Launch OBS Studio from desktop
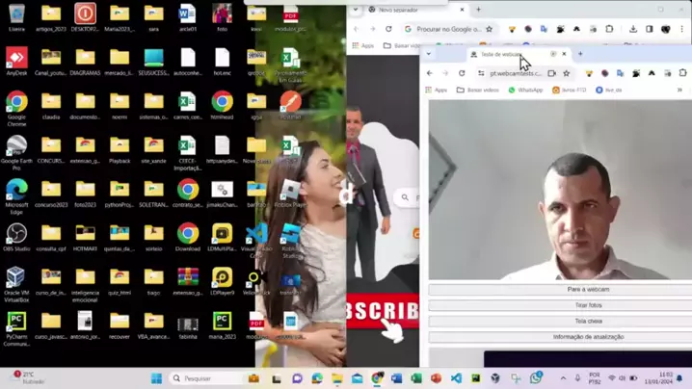The height and width of the screenshot is (389, 692). pyautogui.click(x=16, y=234)
